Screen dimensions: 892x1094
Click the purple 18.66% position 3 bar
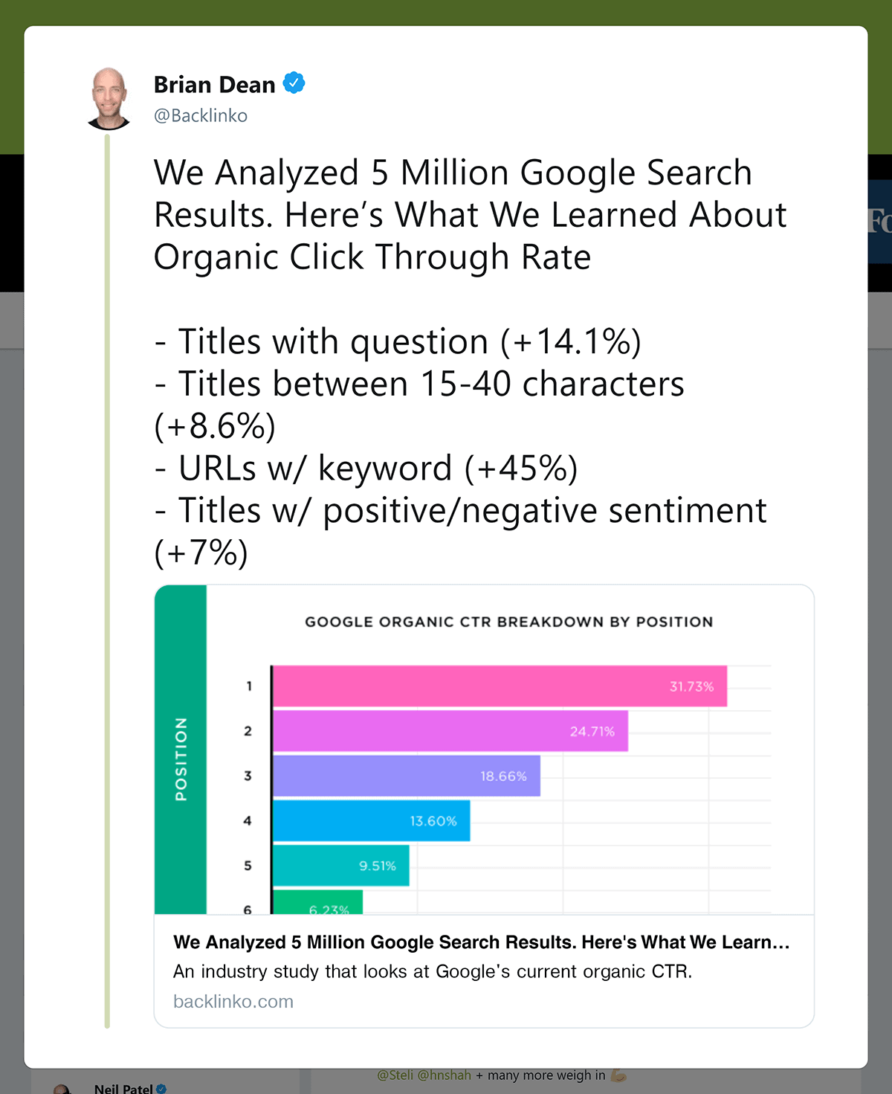(407, 776)
